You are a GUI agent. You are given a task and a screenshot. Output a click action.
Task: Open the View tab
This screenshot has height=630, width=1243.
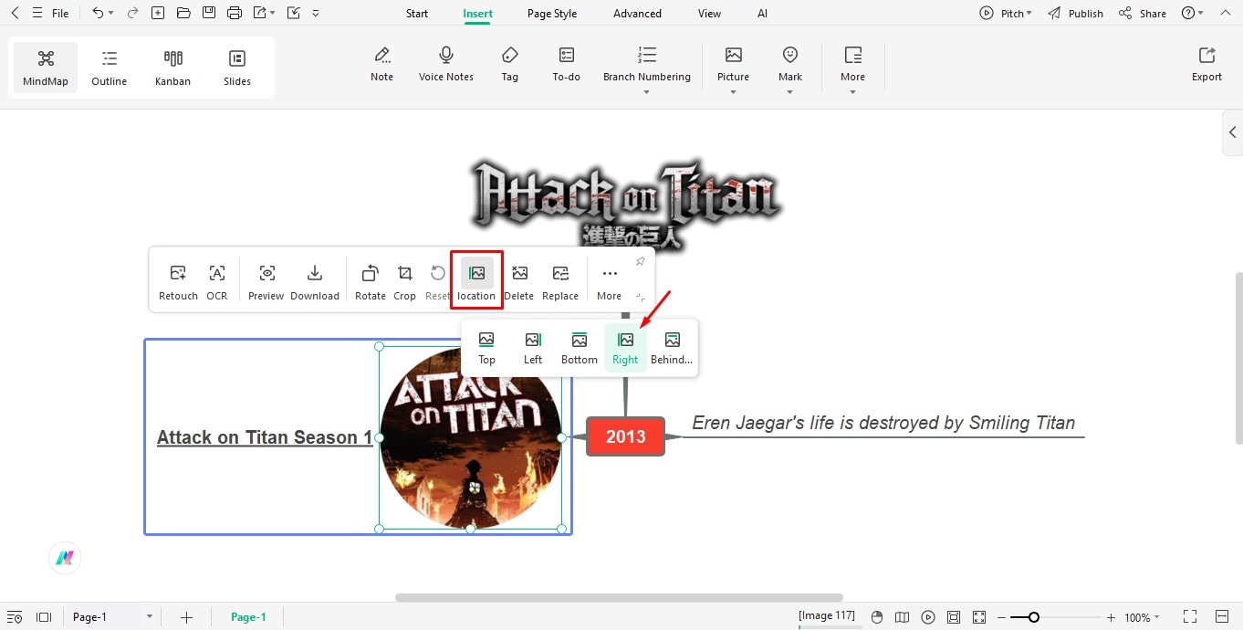click(709, 14)
